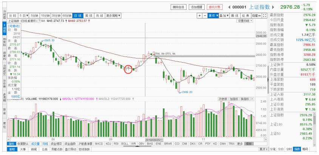319x155 pixels.
Task: Select 沪股通净额 indicator tab
Action: (86, 144)
